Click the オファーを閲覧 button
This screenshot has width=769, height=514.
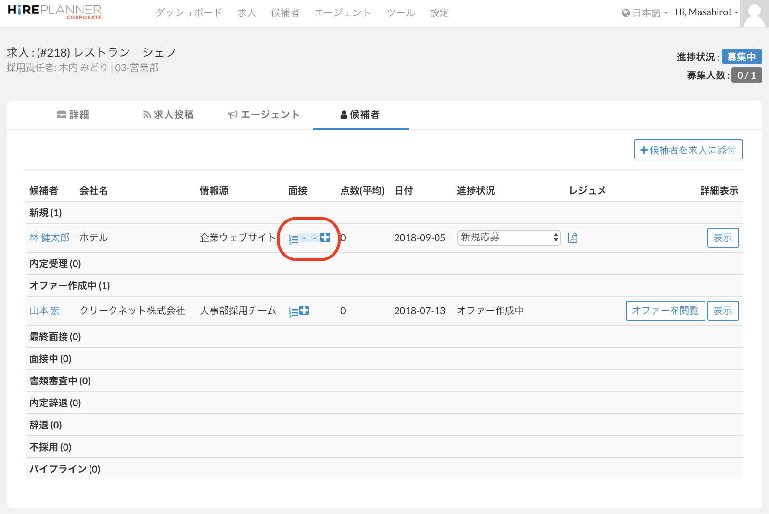point(665,311)
